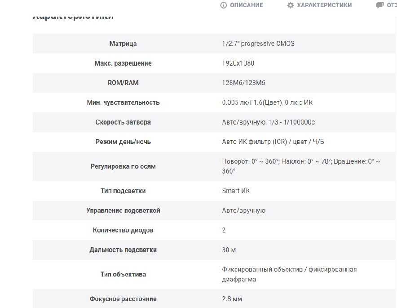Click the Количество диодов label
The height and width of the screenshot is (308, 397).
[x=123, y=230]
